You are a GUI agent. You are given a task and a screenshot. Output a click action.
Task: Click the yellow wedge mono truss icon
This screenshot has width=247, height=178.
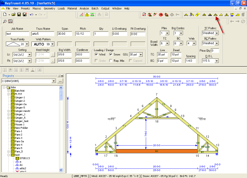[238, 15]
